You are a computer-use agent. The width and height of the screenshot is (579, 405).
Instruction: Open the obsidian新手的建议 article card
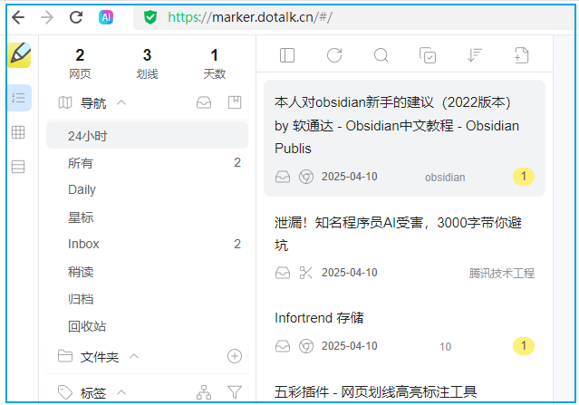pyautogui.click(x=404, y=138)
